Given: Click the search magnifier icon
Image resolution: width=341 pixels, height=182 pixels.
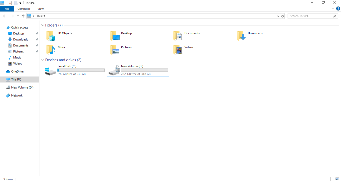Looking at the screenshot, I should point(335,16).
